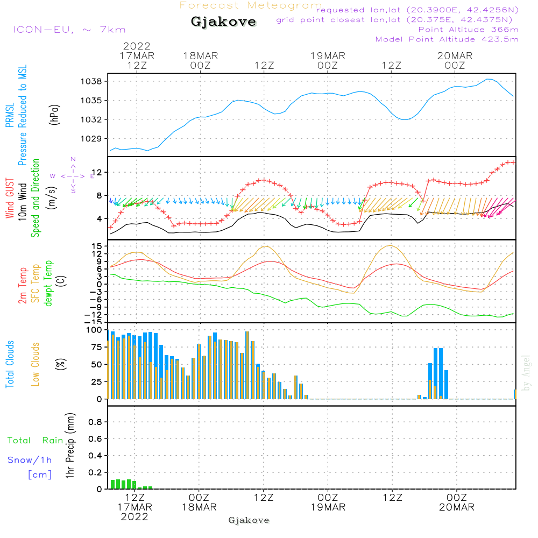This screenshot has width=538, height=538.
Task: Click the '00Z 19MAR' bottom axis label
Action: tap(328, 502)
